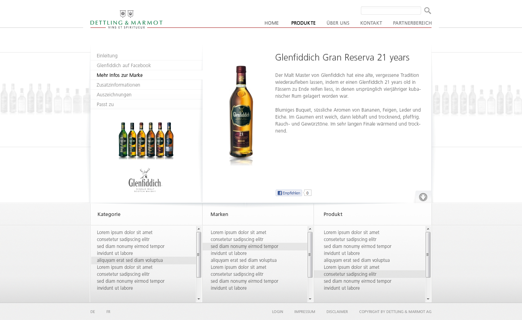Open Glenfiddich auf Facebook sidebar item
Screen dimensions: 522x320
coord(124,65)
